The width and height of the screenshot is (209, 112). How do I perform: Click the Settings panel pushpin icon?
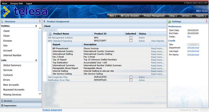tap(207, 21)
